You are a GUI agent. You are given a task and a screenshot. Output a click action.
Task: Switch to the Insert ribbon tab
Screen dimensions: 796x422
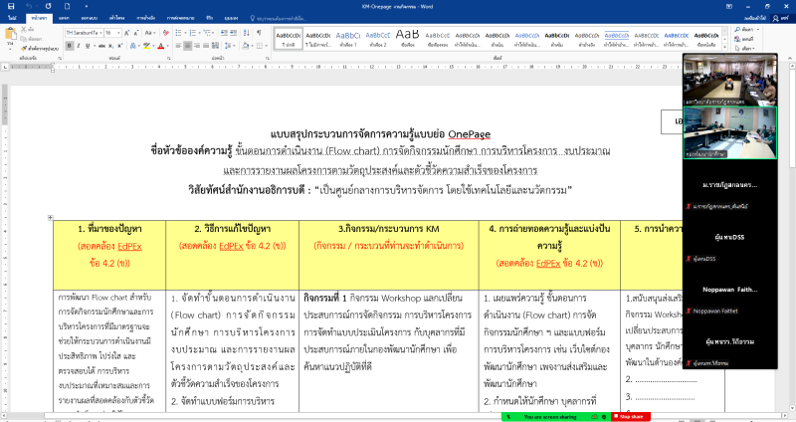[x=64, y=18]
